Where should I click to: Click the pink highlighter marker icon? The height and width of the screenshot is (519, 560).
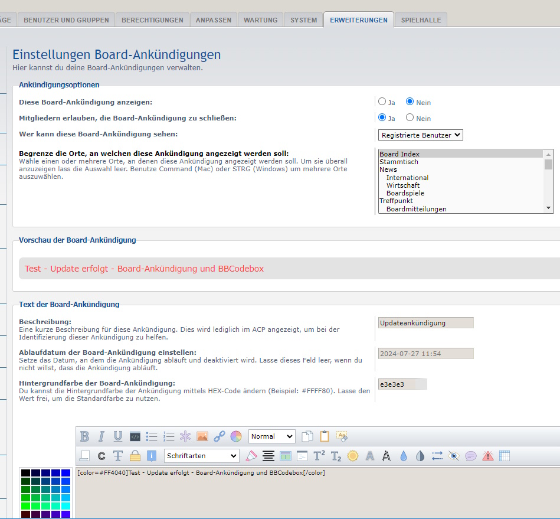251,456
